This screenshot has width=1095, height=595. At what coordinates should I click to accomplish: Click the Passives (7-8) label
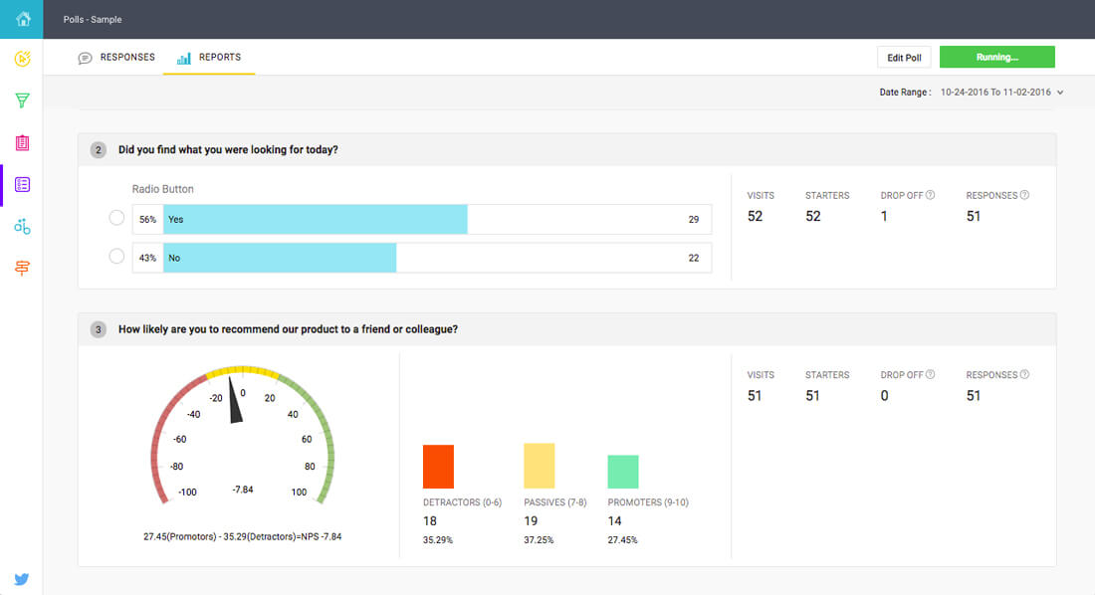coord(555,502)
